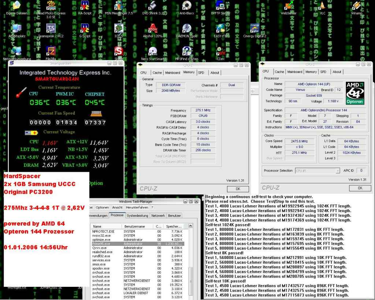Open Mainboard tab in Memory CPU-Z window

point(172,73)
